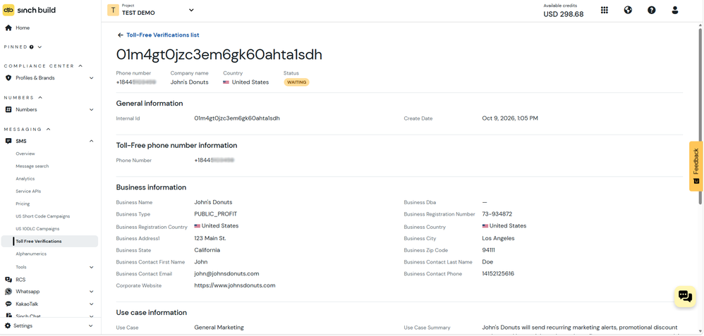Open Service APIs page
704x336 pixels.
28,191
